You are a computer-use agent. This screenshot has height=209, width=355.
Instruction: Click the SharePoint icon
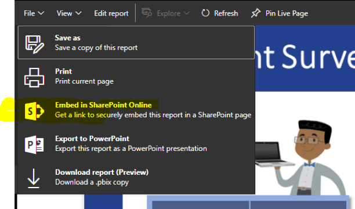[34, 111]
